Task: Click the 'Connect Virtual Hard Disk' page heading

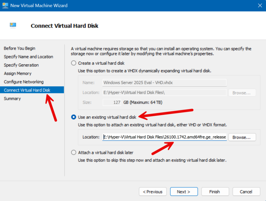Action: click(x=64, y=26)
